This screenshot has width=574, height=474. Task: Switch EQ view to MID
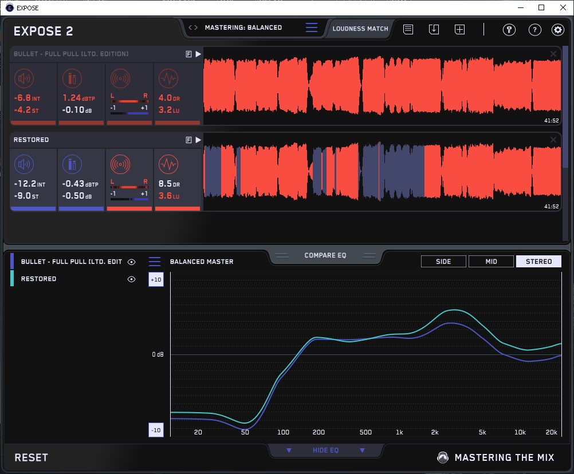click(x=491, y=262)
